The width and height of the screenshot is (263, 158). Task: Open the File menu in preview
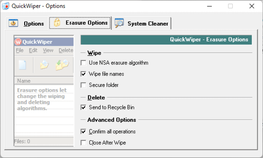point(20,50)
